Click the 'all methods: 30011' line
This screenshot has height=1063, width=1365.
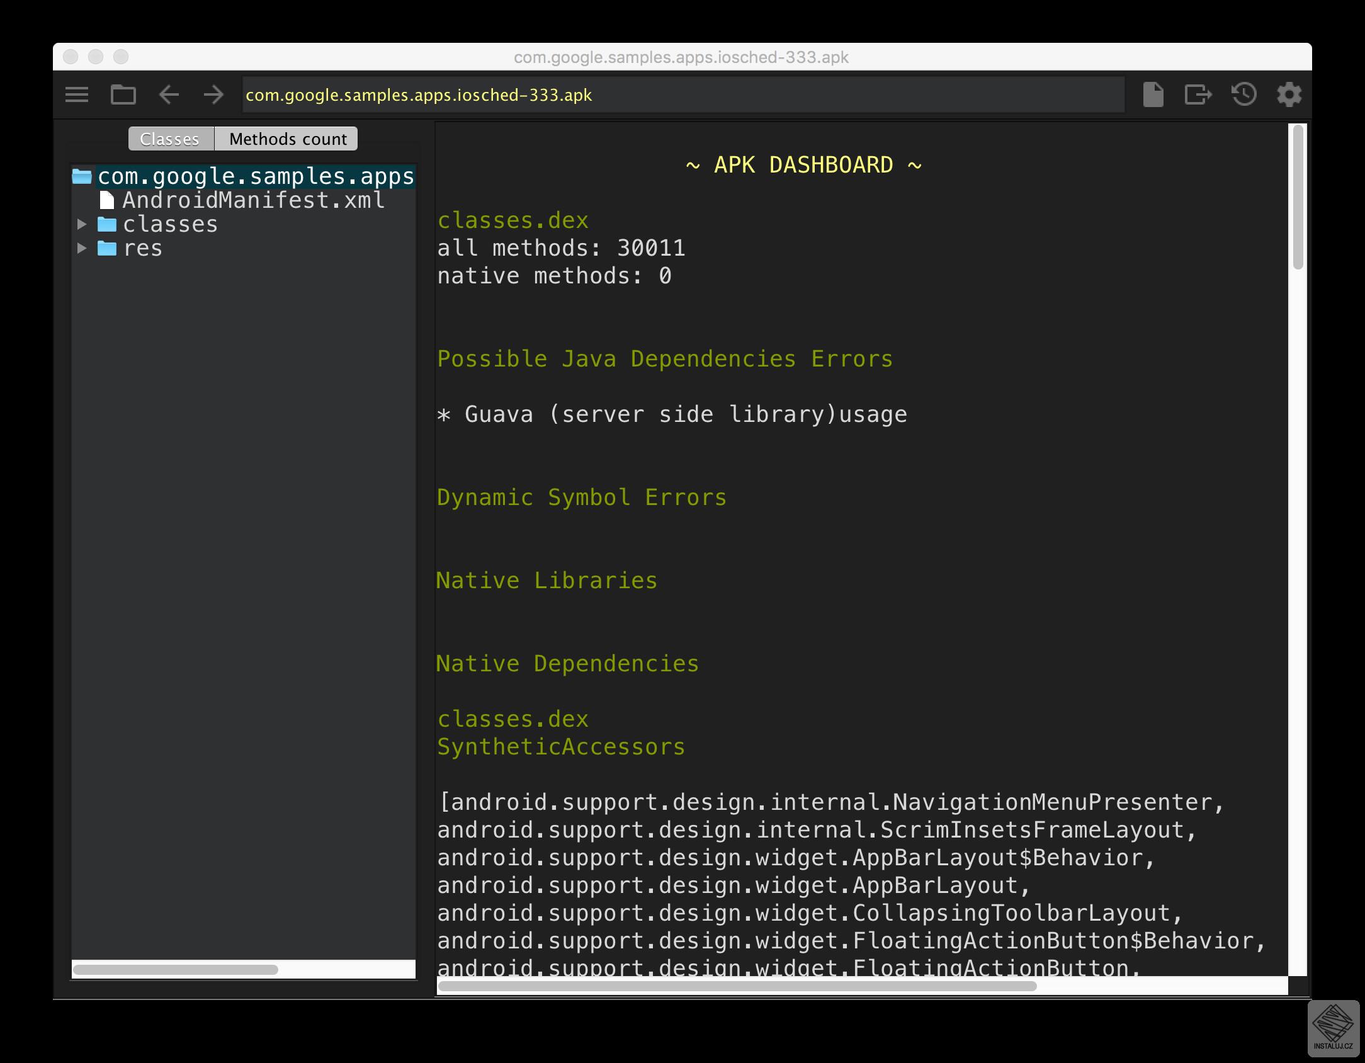coord(561,248)
